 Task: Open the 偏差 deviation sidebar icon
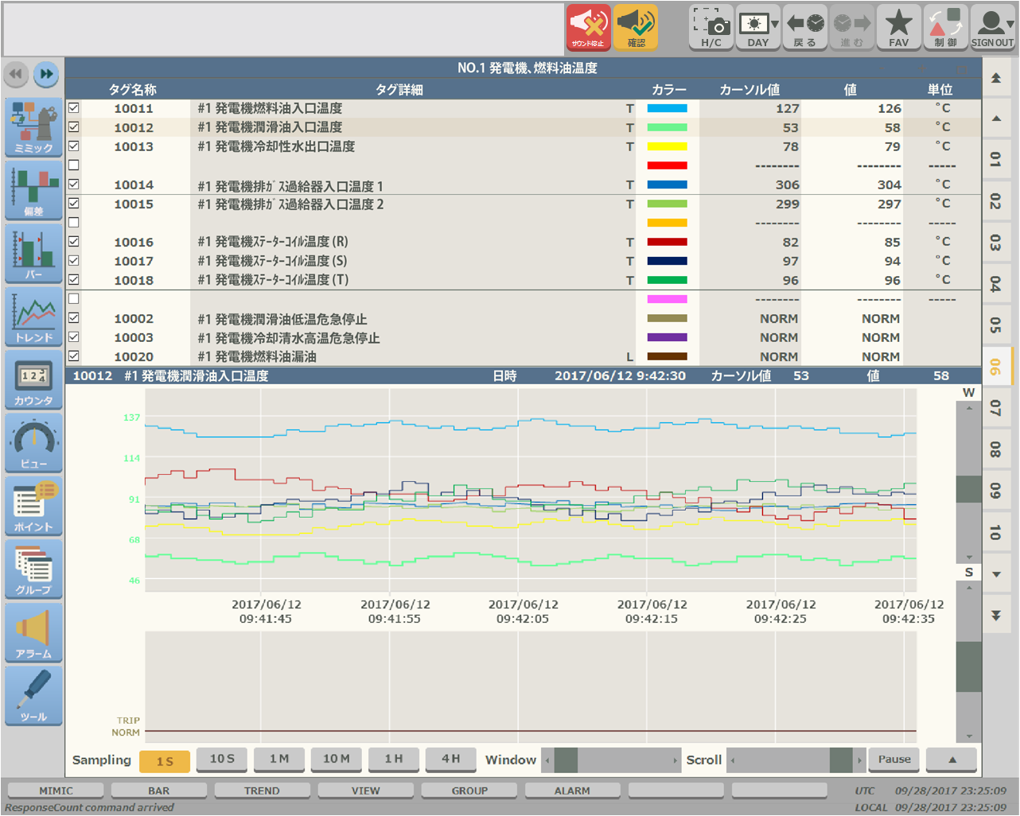(33, 190)
